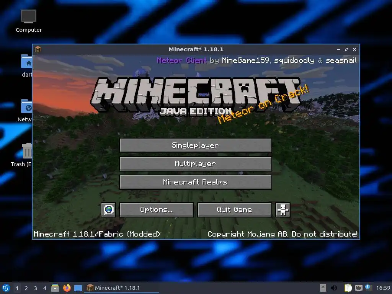Click the Meteor Client credits text
Screen dimensions: 392x294
[256, 60]
